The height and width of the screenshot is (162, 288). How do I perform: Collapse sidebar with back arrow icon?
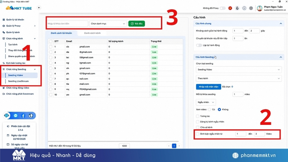point(39,8)
